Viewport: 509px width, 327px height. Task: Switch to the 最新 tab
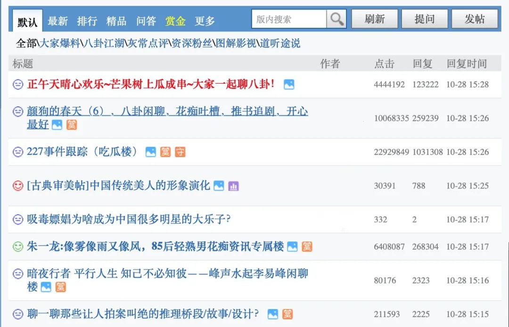[x=57, y=21]
